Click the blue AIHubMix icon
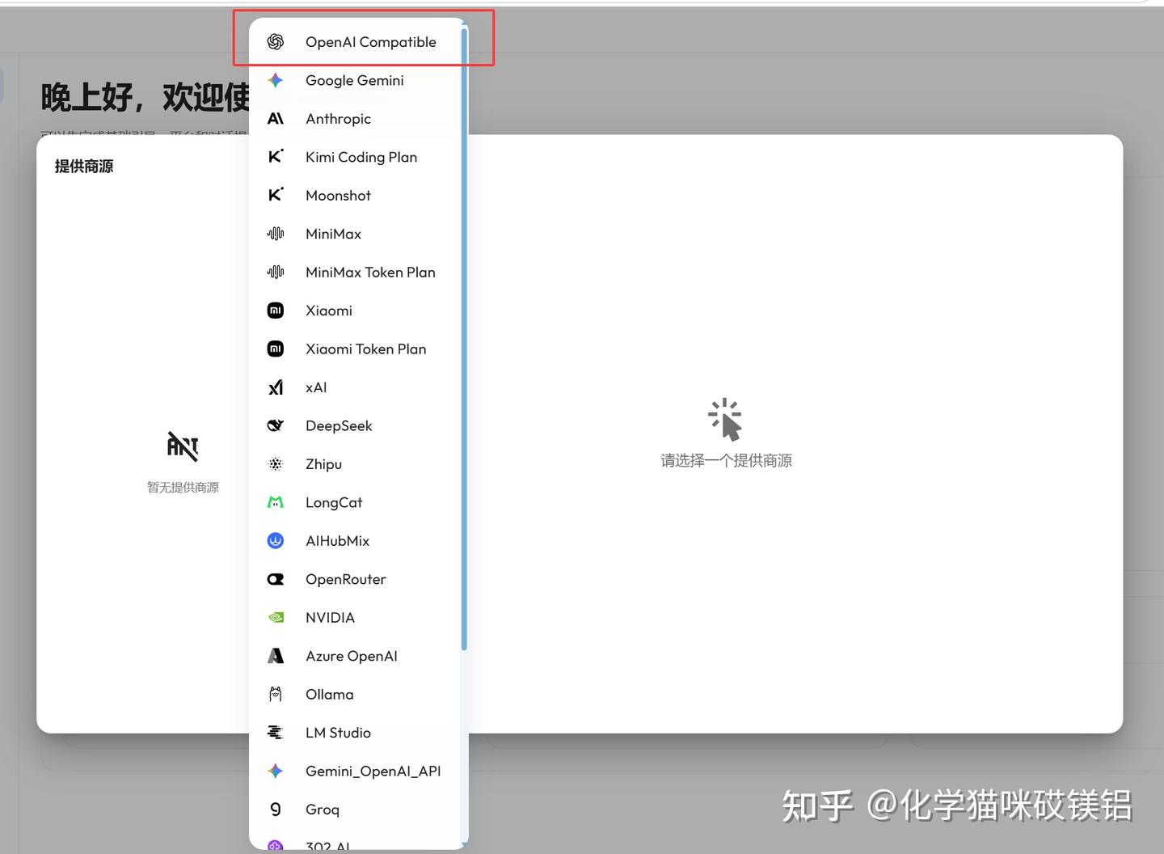The image size is (1164, 854). pyautogui.click(x=276, y=541)
